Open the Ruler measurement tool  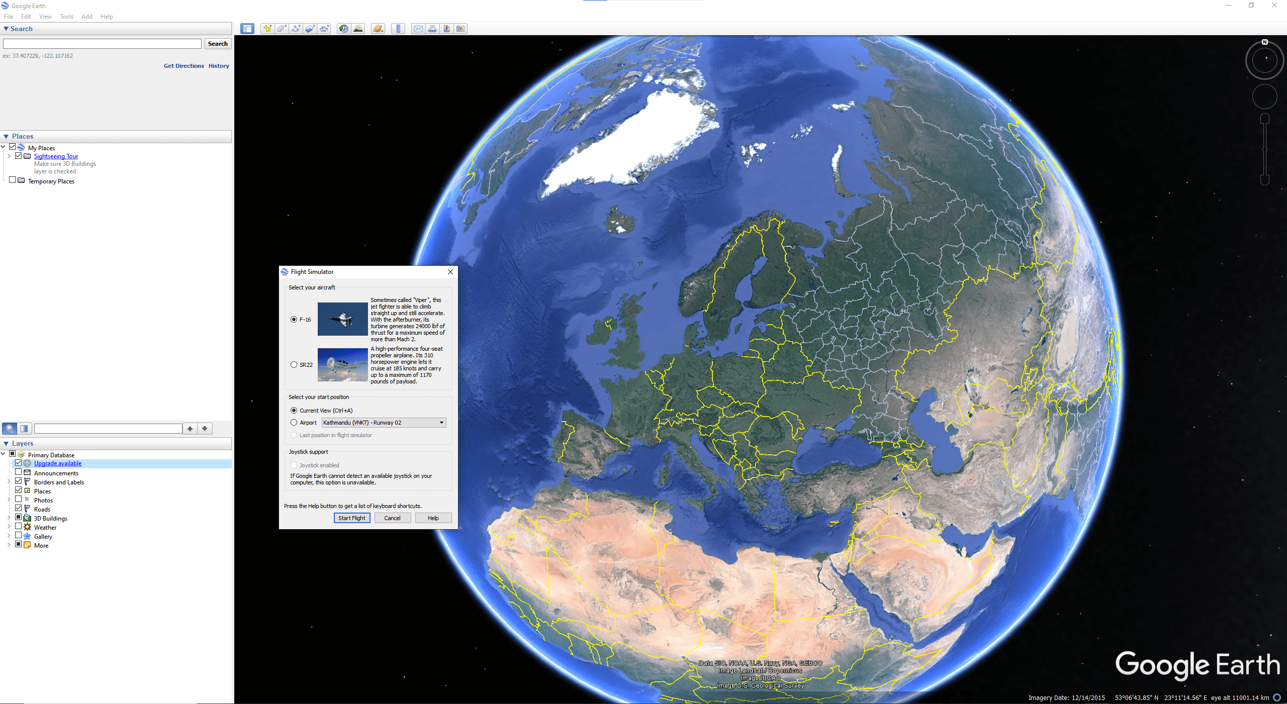398,29
